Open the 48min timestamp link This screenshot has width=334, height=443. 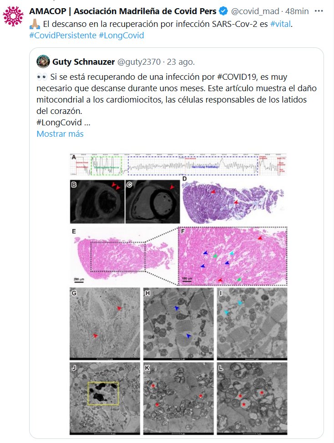coord(298,10)
